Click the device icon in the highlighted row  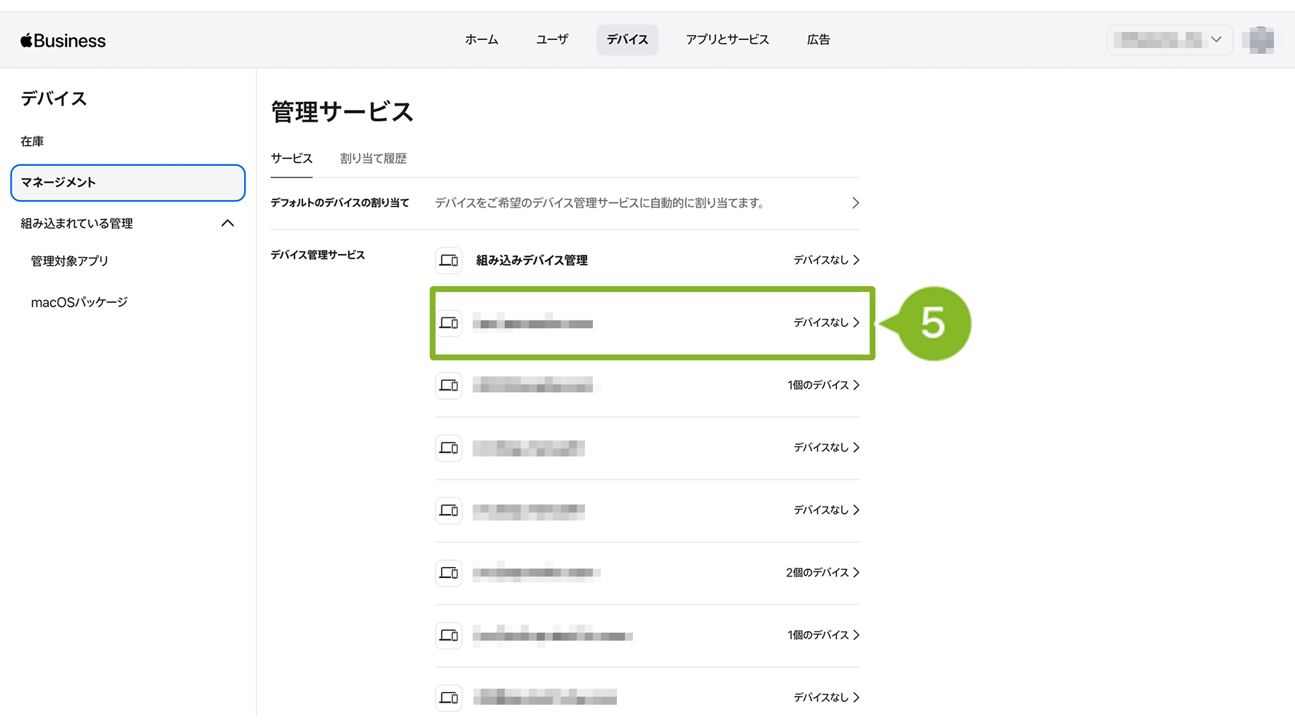click(449, 323)
